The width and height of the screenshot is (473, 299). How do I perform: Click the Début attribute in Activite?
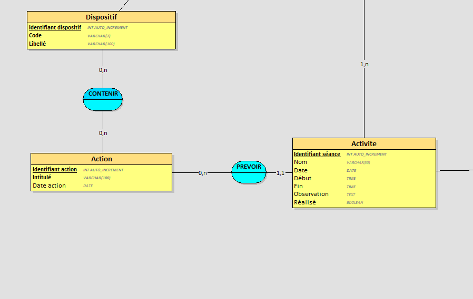(302, 178)
